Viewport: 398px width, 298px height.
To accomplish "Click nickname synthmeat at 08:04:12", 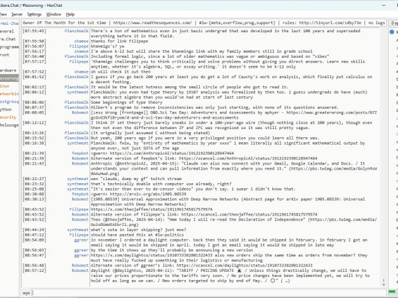I will [x=78, y=92].
